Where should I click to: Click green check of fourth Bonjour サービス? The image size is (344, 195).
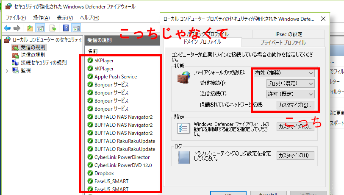(90, 109)
